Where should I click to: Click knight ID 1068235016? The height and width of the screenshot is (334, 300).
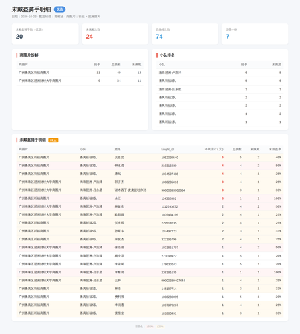(170, 182)
